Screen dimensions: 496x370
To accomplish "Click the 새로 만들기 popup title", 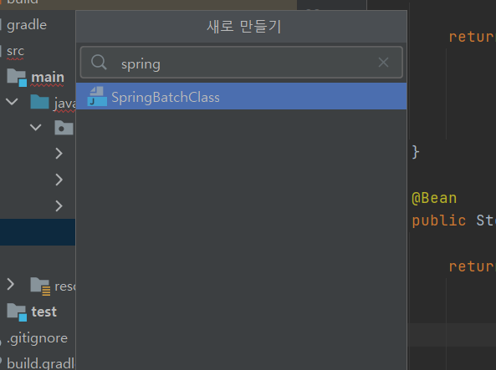I will pos(243,27).
